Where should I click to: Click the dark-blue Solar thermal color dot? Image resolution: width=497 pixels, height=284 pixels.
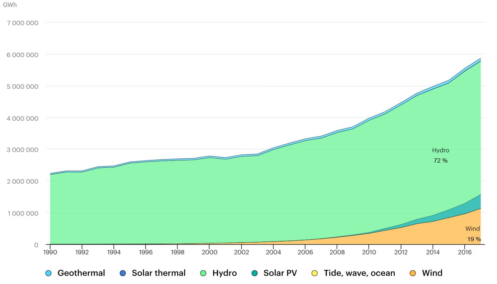(123, 273)
